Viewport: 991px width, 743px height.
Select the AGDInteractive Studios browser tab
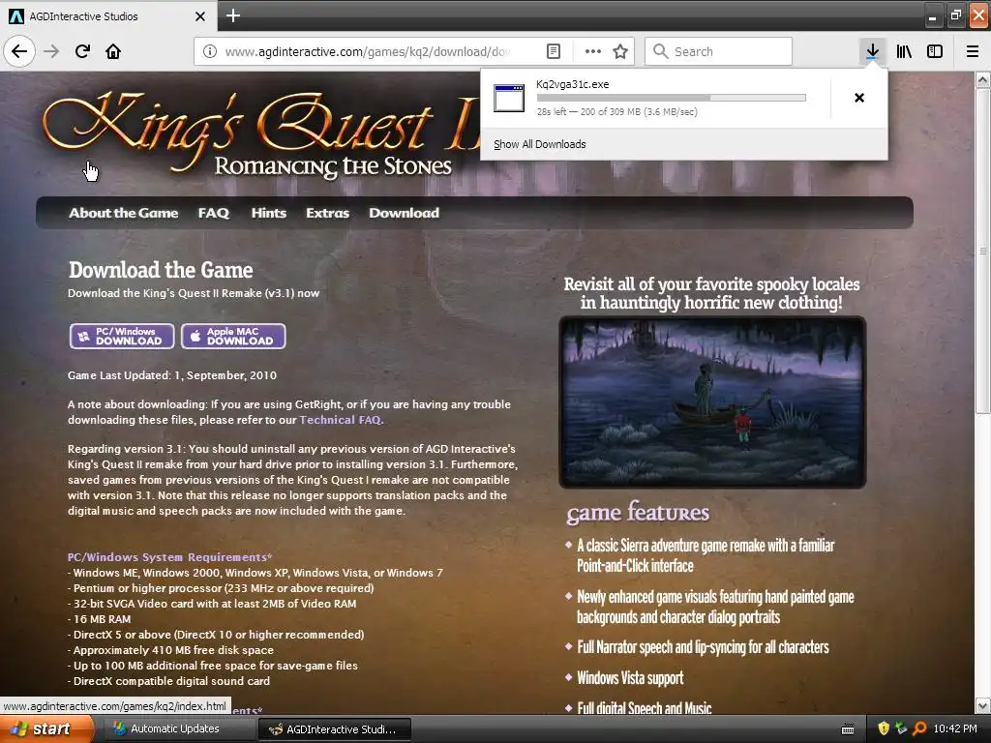pos(107,16)
